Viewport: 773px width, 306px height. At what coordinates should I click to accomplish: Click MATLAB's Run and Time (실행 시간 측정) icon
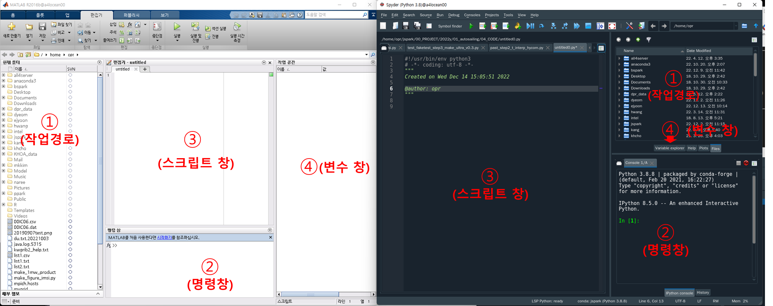point(237,26)
